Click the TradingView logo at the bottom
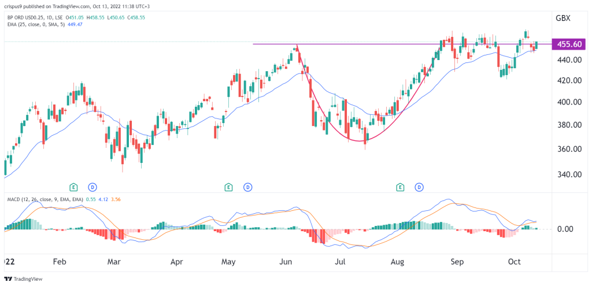The image size is (592, 286). [23, 279]
